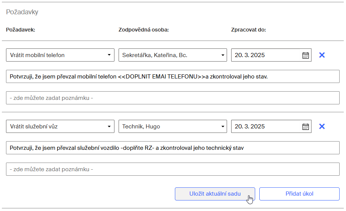Click the Přidat úkol button

coord(299,194)
